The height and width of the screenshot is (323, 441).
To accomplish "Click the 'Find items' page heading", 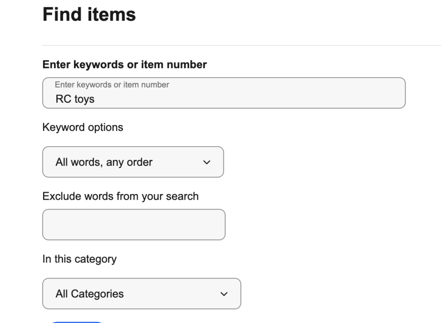I will (89, 14).
